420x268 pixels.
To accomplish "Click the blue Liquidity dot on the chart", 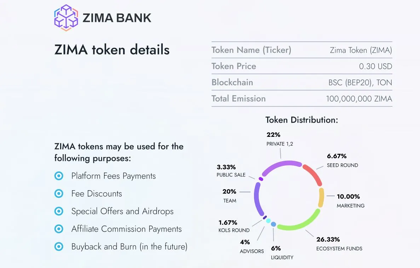I will pos(273,224).
